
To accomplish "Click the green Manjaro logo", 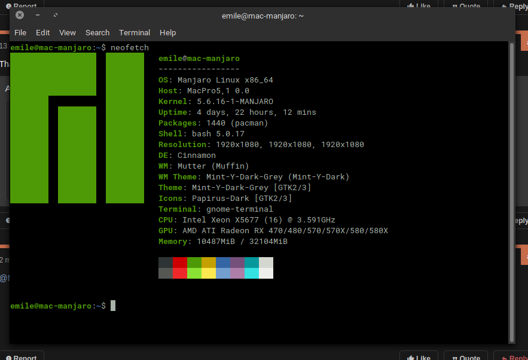I will click(x=77, y=128).
